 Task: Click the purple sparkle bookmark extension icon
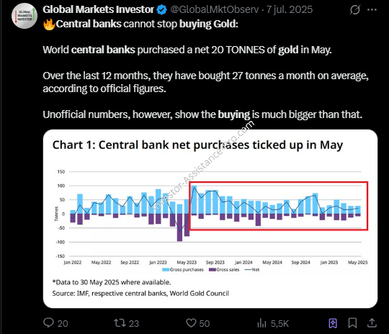tap(333, 323)
